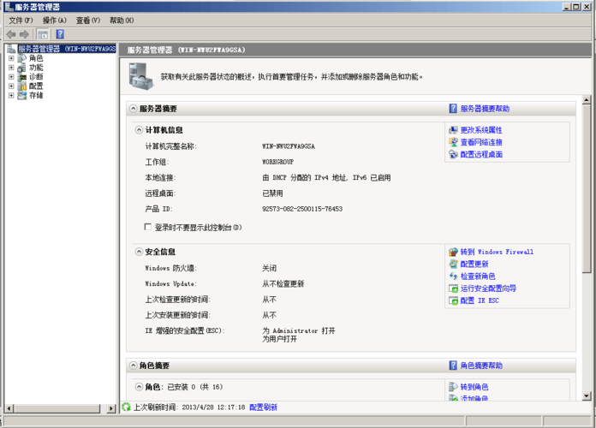596x428 pixels.
Task: Click the Server Manager title bar icon
Action: coord(9,7)
